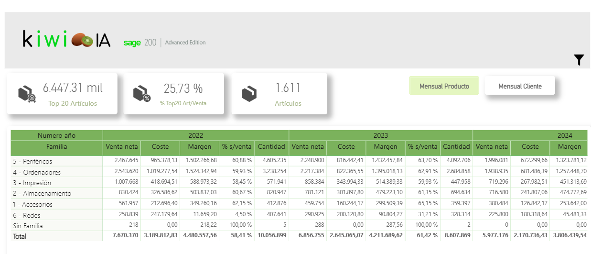
Task: Click the 2022 year column header
Action: [195, 135]
